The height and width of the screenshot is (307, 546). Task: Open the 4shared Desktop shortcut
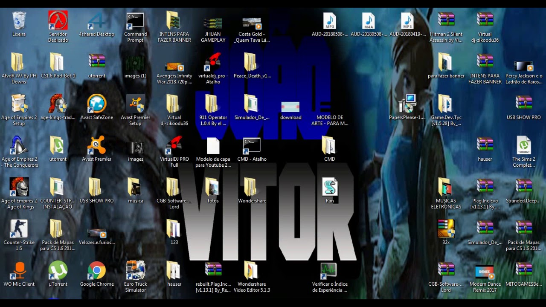(96, 20)
